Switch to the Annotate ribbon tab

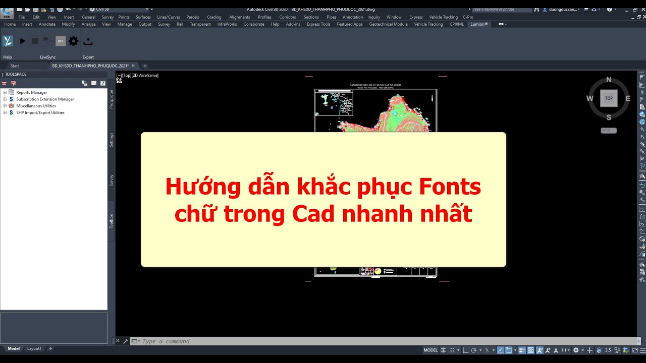click(47, 24)
